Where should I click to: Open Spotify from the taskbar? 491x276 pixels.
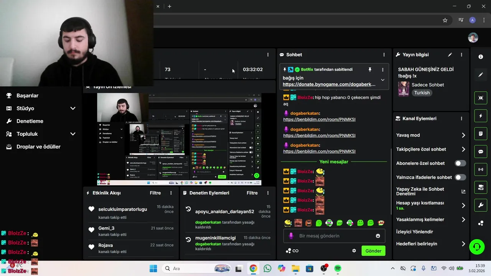(338, 268)
